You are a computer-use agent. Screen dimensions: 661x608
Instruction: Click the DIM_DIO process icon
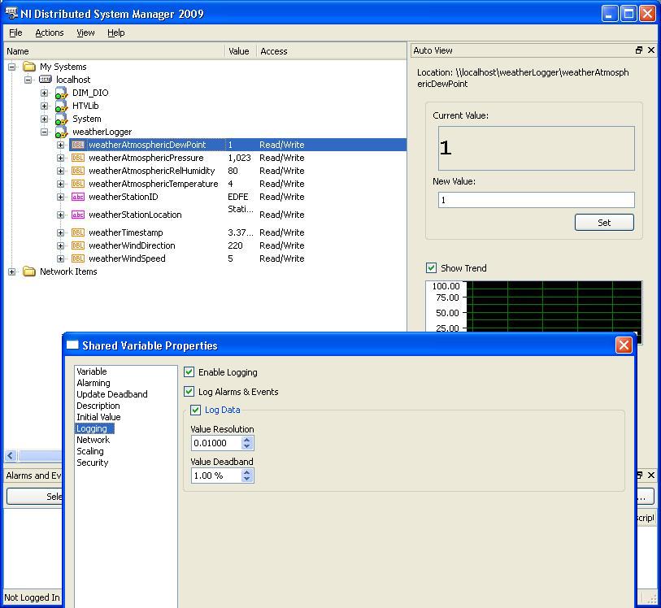61,93
